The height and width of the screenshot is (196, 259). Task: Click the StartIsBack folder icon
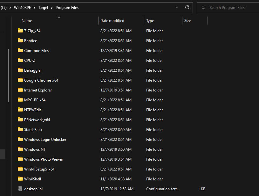pos(20,129)
